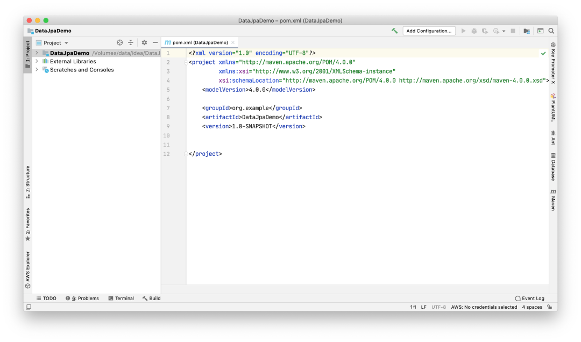Click the xsi:schemaLocation attribute
Viewport: 581px width, 342px height.
pos(249,81)
